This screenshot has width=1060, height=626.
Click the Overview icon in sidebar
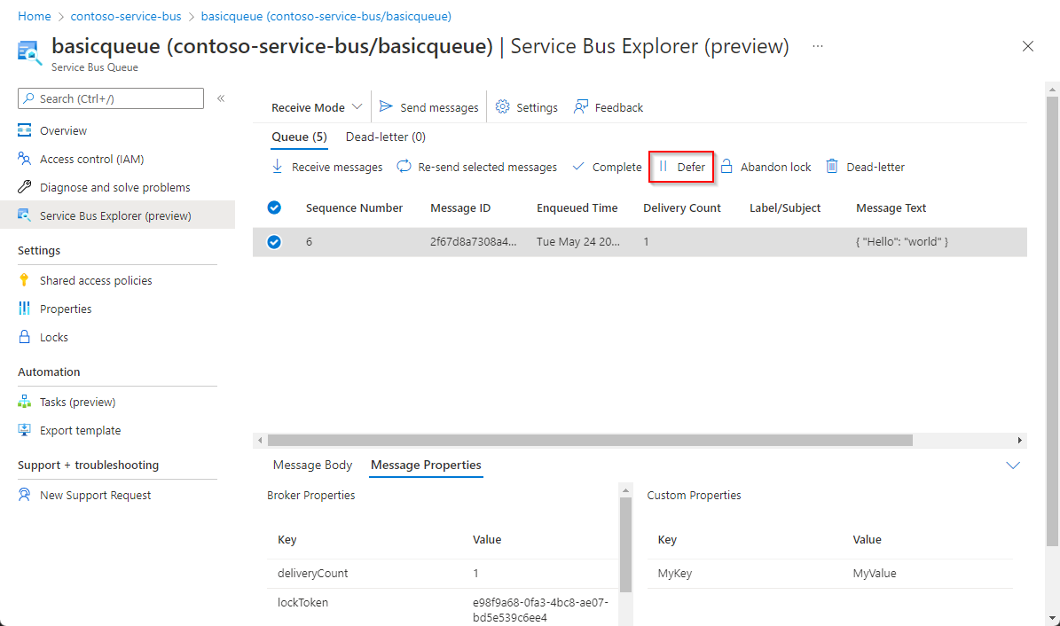tap(24, 129)
